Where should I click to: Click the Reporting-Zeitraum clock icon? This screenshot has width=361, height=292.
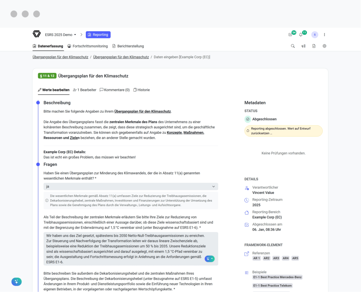(x=246, y=200)
